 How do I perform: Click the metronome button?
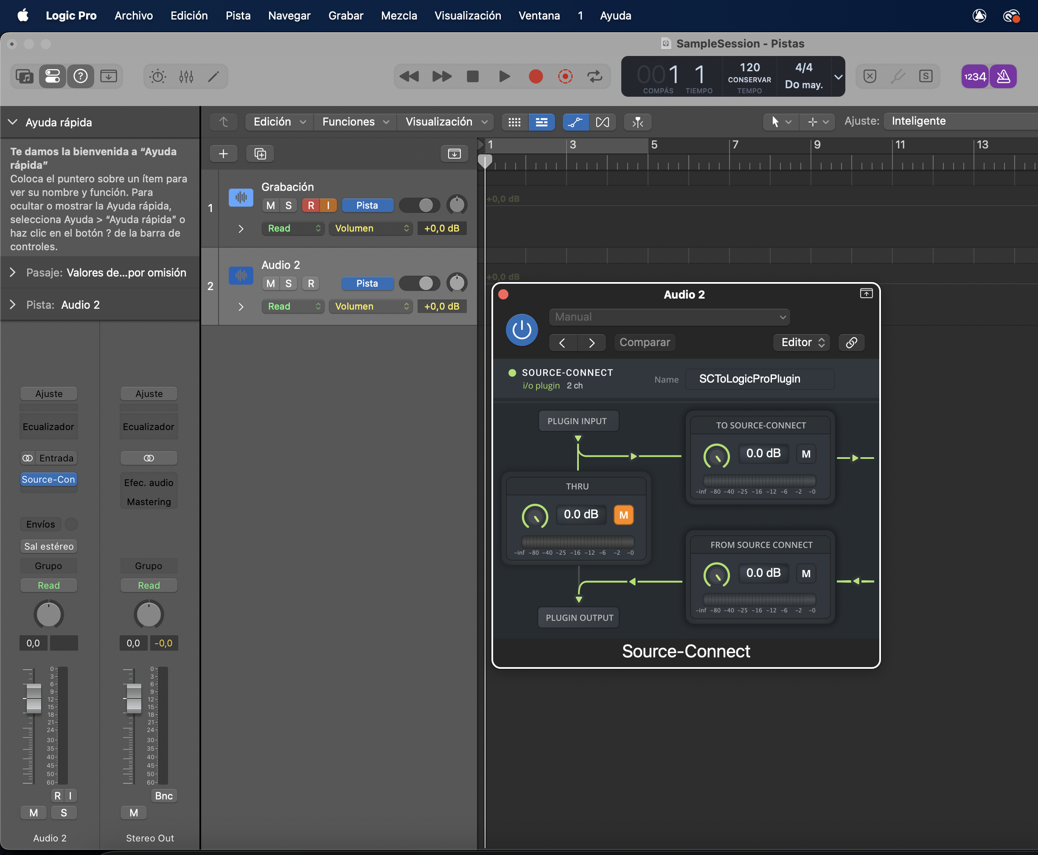click(x=1004, y=76)
